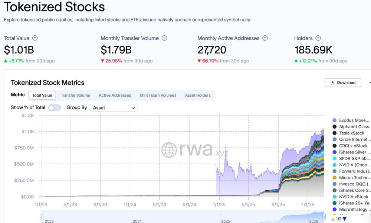Toggle Show % of Total switch
Screen dimensions: 371x223
point(55,107)
